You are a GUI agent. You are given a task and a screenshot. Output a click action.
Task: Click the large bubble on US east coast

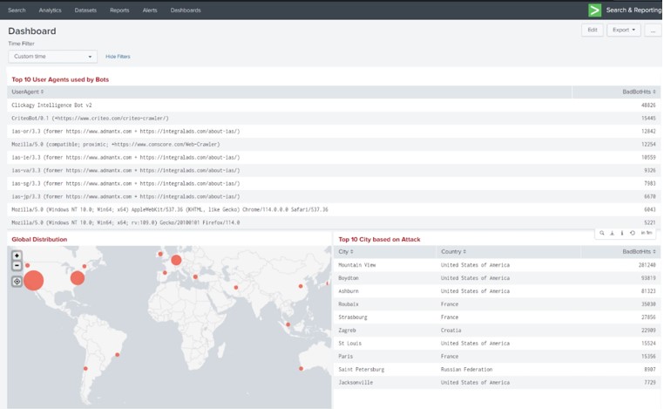tap(78, 278)
